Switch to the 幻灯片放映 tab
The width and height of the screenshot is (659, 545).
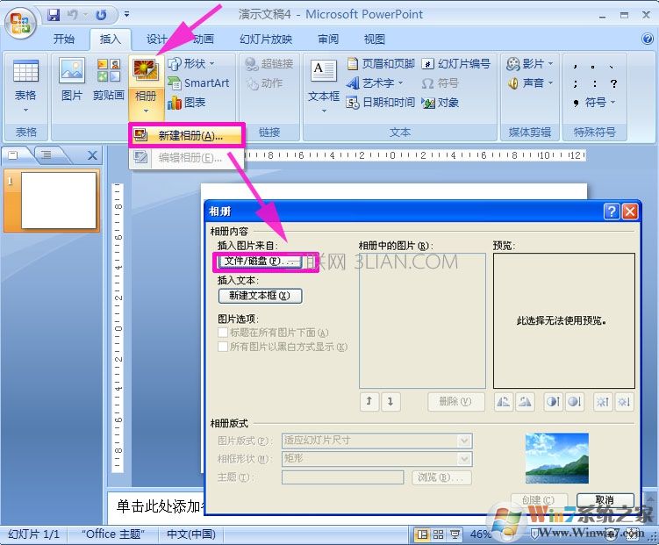[266, 39]
